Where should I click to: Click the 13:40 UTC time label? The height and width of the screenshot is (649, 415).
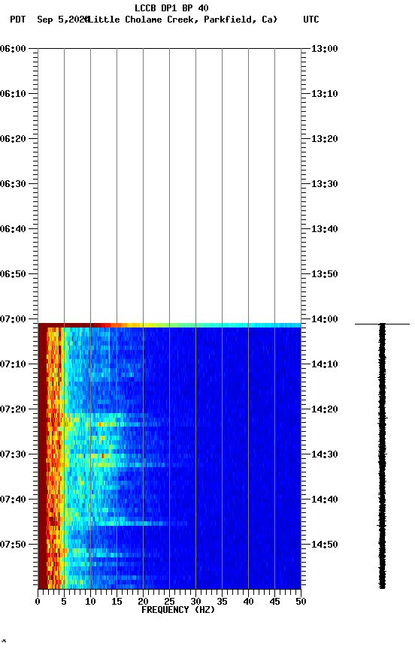coord(325,229)
